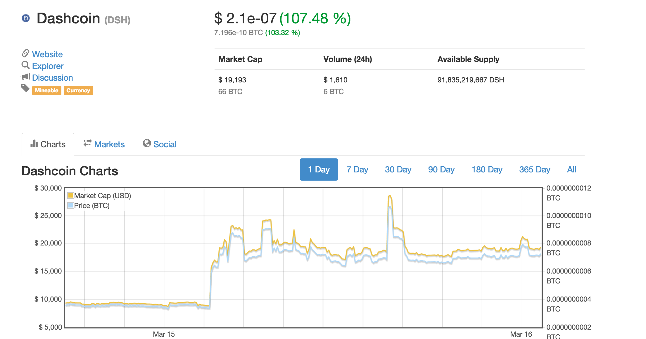
Task: Click the $ 20,000 y-axis label
Action: 48,243
